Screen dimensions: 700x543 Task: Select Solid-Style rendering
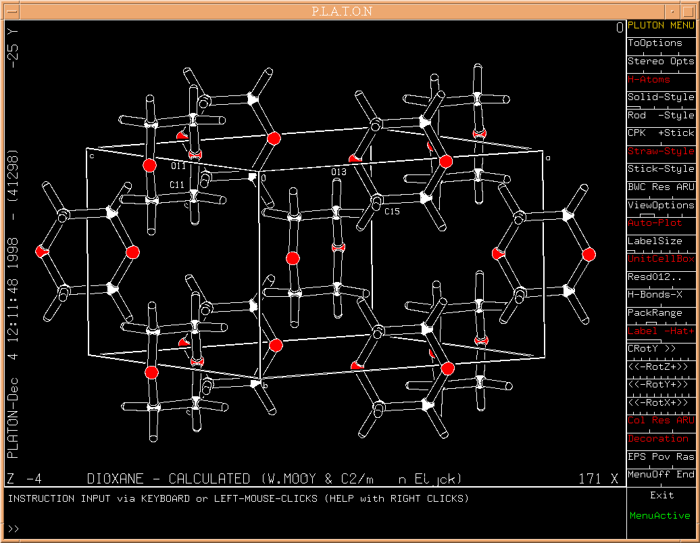coord(660,97)
